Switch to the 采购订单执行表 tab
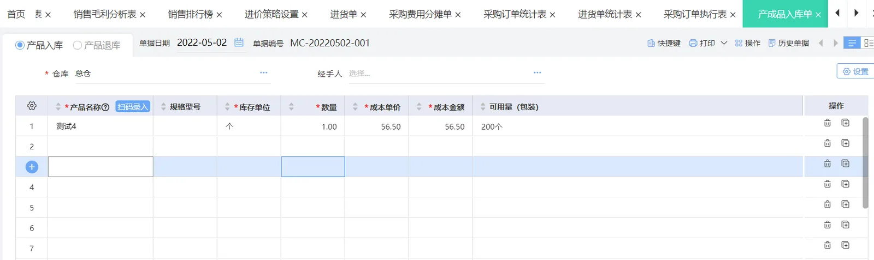 coord(695,14)
